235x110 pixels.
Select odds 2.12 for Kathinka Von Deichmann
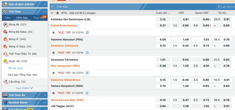tap(163, 19)
